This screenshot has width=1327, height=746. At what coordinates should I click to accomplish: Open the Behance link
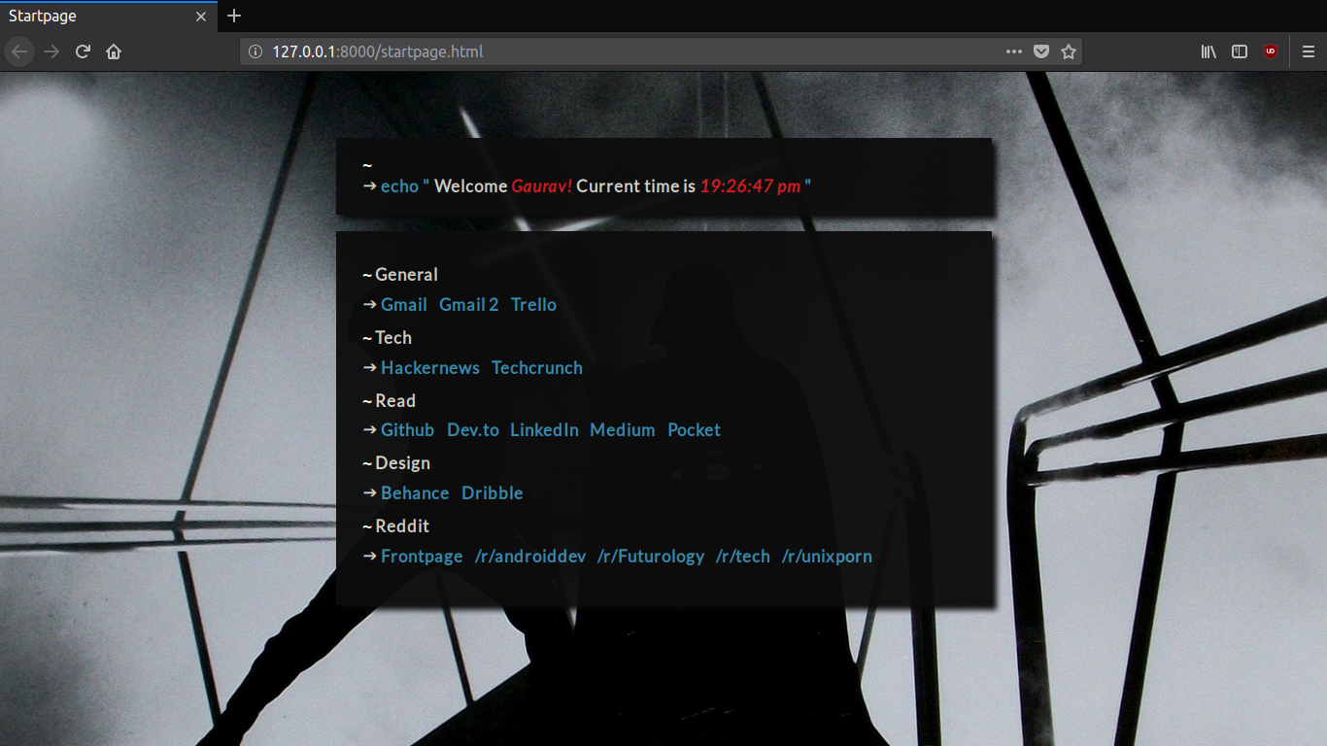(415, 492)
